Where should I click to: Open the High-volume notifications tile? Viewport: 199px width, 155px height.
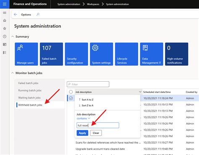(177, 54)
